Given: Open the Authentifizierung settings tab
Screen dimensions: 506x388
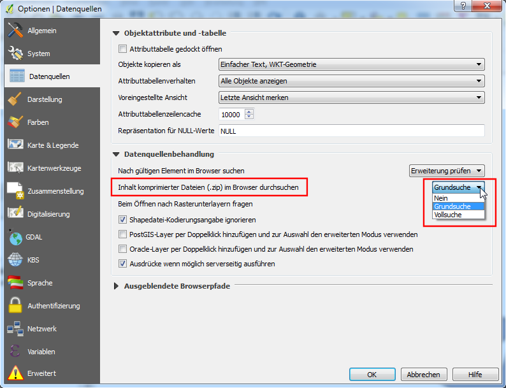Looking at the screenshot, I should (x=52, y=305).
